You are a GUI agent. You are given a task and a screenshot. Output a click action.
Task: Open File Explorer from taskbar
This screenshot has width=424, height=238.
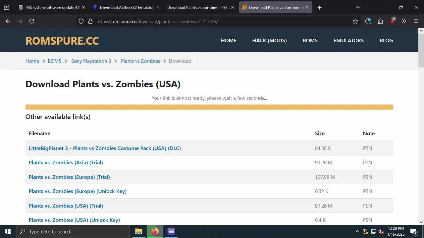(138, 231)
